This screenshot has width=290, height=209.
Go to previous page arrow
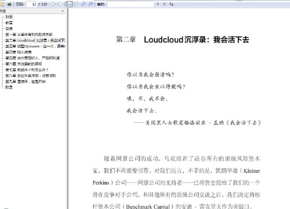tap(53, 4)
